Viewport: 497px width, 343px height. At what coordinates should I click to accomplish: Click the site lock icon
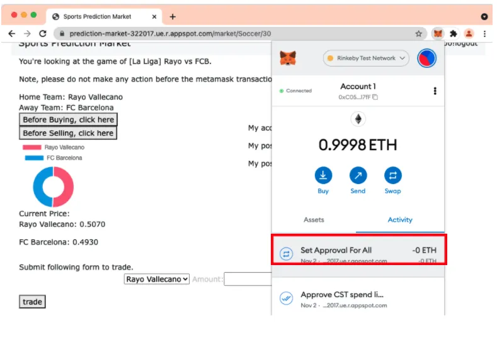pyautogui.click(x=62, y=33)
